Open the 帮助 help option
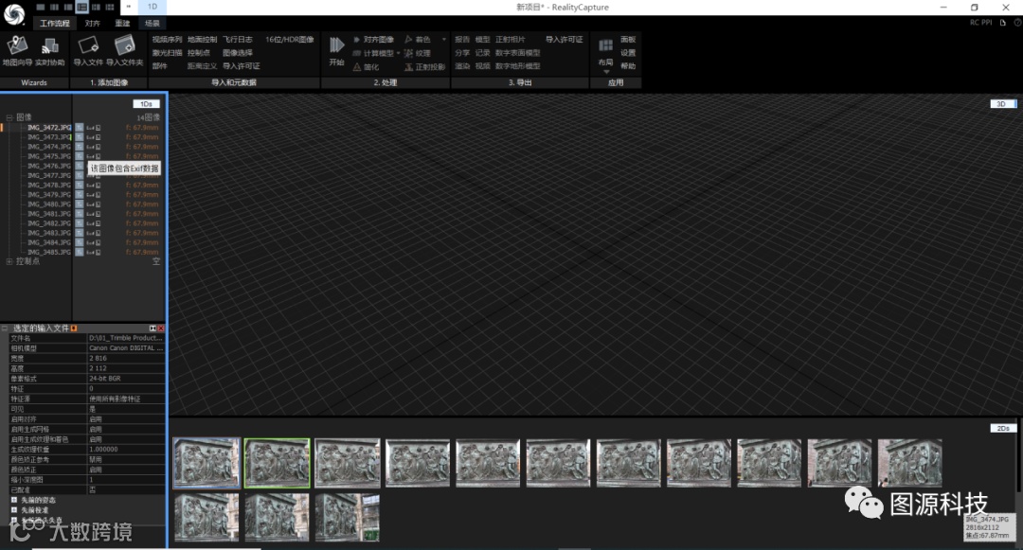 pos(628,66)
